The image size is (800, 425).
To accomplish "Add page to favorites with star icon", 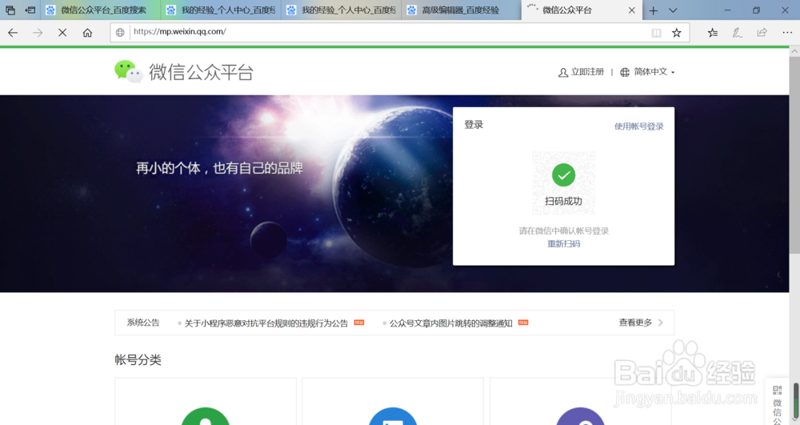I will 677,33.
